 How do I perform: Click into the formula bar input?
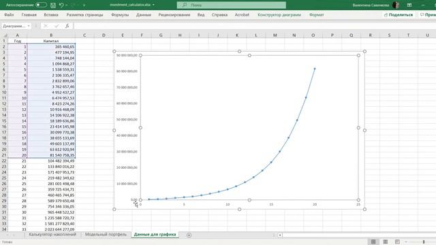254,26
